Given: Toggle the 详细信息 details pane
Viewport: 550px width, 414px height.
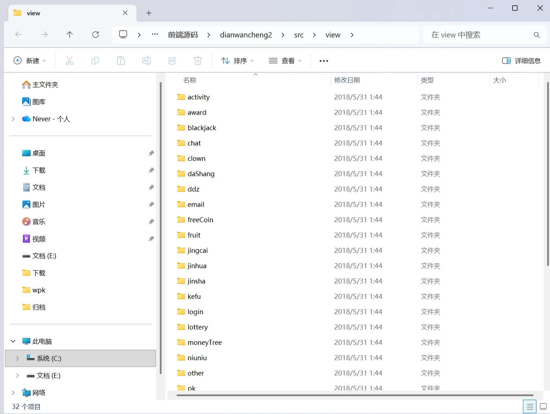Looking at the screenshot, I should coord(521,61).
